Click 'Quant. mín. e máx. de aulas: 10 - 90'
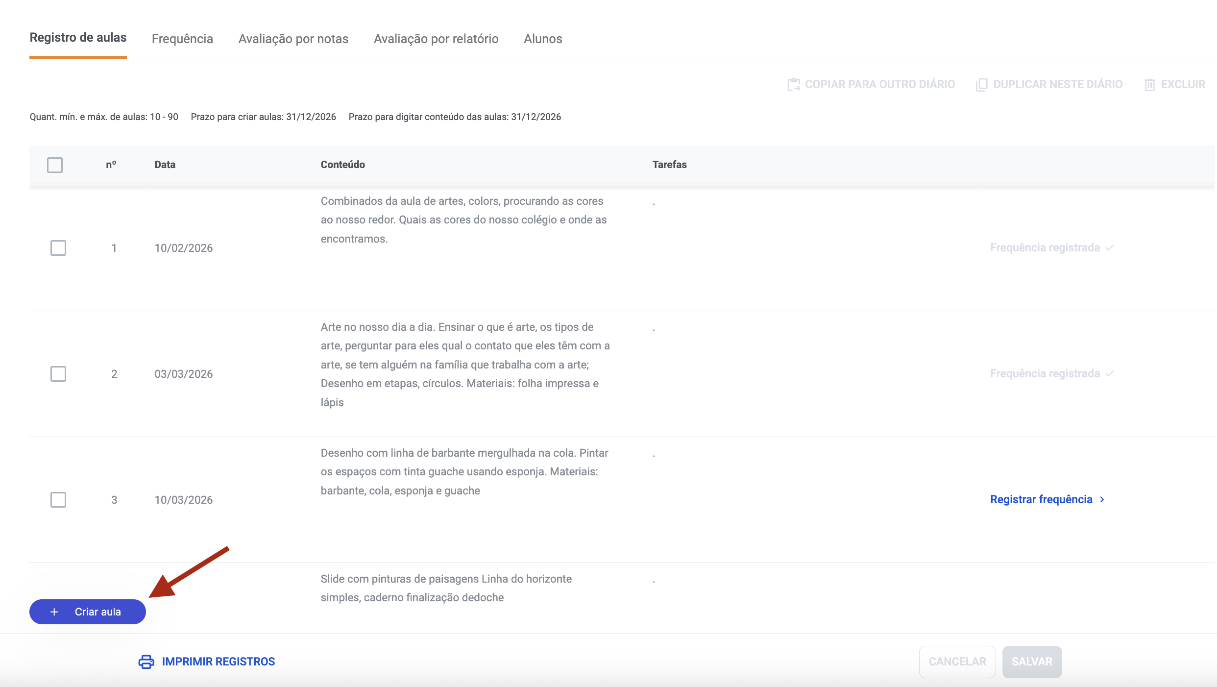The width and height of the screenshot is (1217, 687). pyautogui.click(x=104, y=117)
